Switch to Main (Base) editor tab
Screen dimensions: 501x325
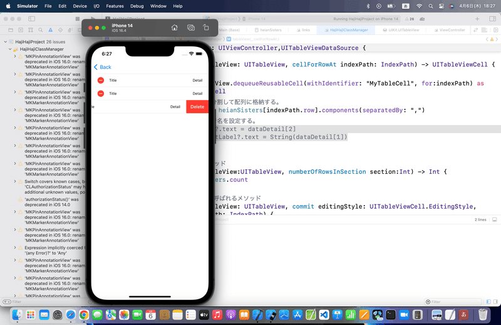pos(229,30)
